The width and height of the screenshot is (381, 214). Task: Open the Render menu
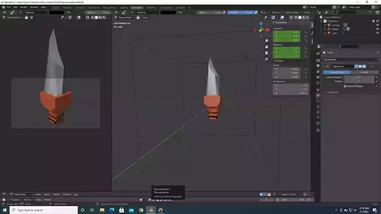(x=24, y=7)
